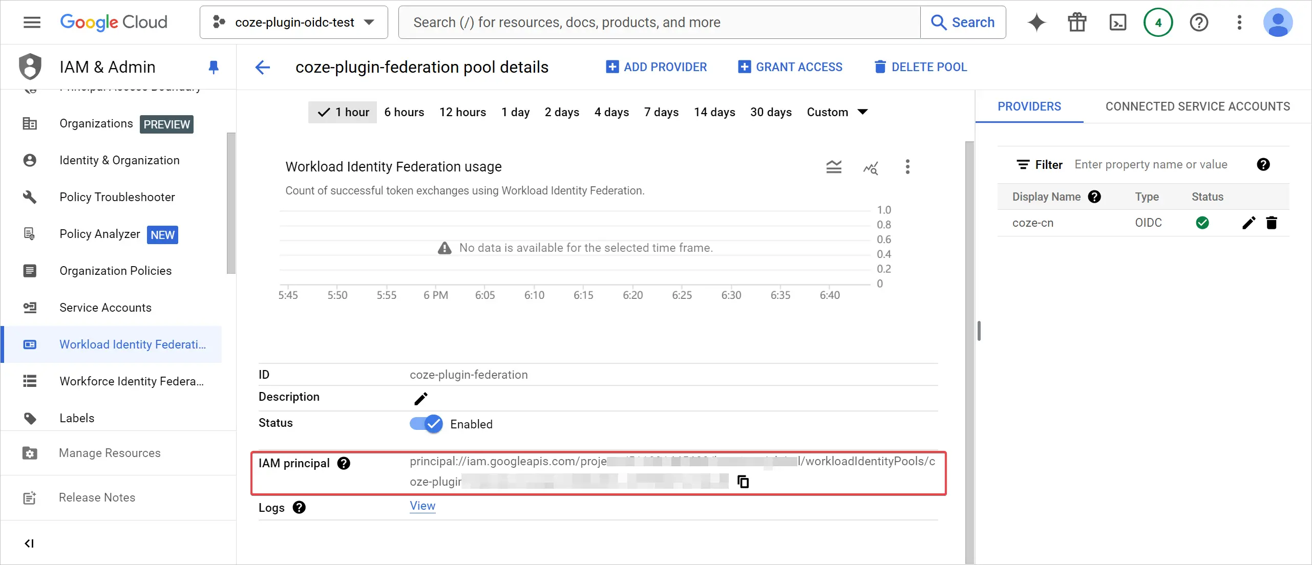
Task: Toggle the chart legend icon
Action: coord(834,167)
